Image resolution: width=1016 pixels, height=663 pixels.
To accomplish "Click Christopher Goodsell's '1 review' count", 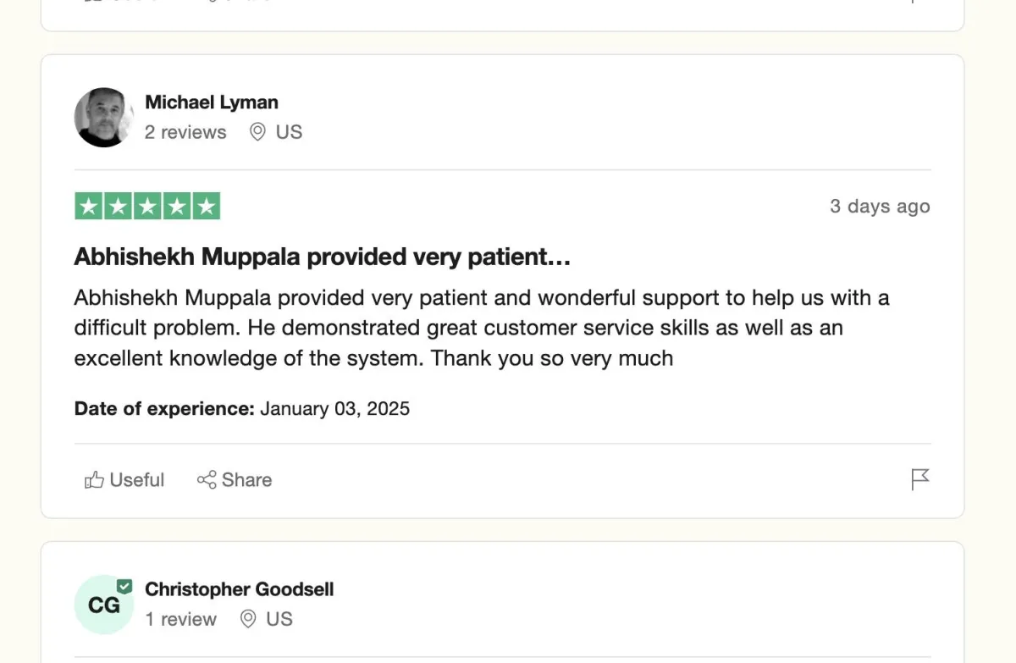I will point(180,619).
